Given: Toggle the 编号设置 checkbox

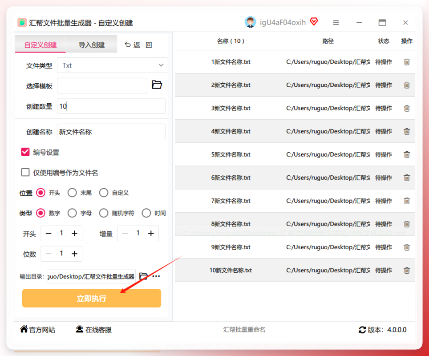Looking at the screenshot, I should tap(25, 152).
